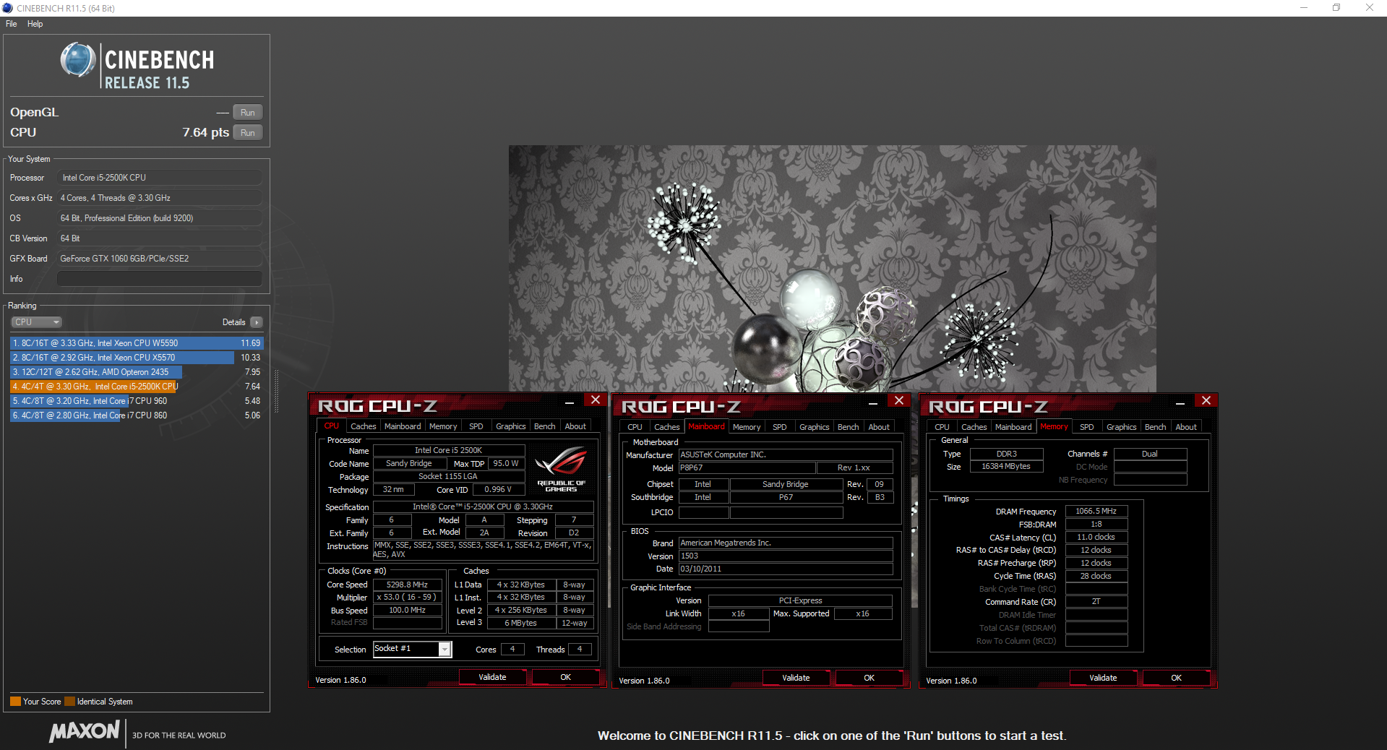This screenshot has height=750, width=1387.
Task: Open Graphics tab in Memory CPU-Z window
Action: 1121,427
